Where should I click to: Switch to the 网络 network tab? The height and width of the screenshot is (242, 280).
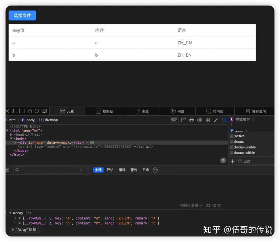pos(178,111)
